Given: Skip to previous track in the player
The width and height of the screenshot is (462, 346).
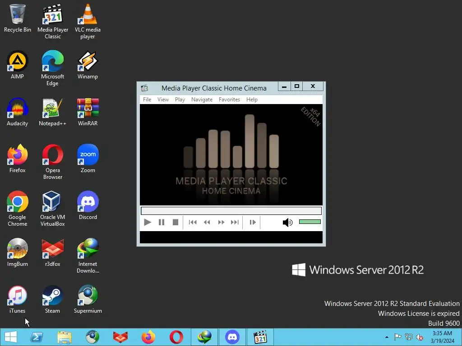Looking at the screenshot, I should pyautogui.click(x=193, y=222).
